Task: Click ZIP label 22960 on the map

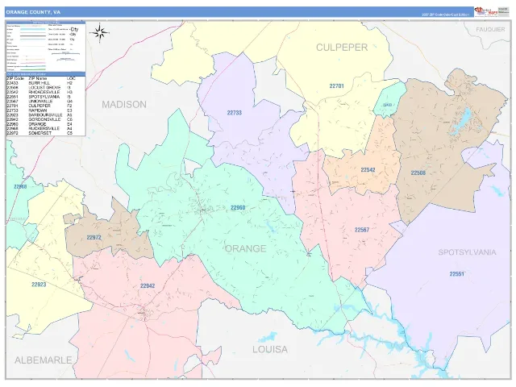Action: (238, 208)
